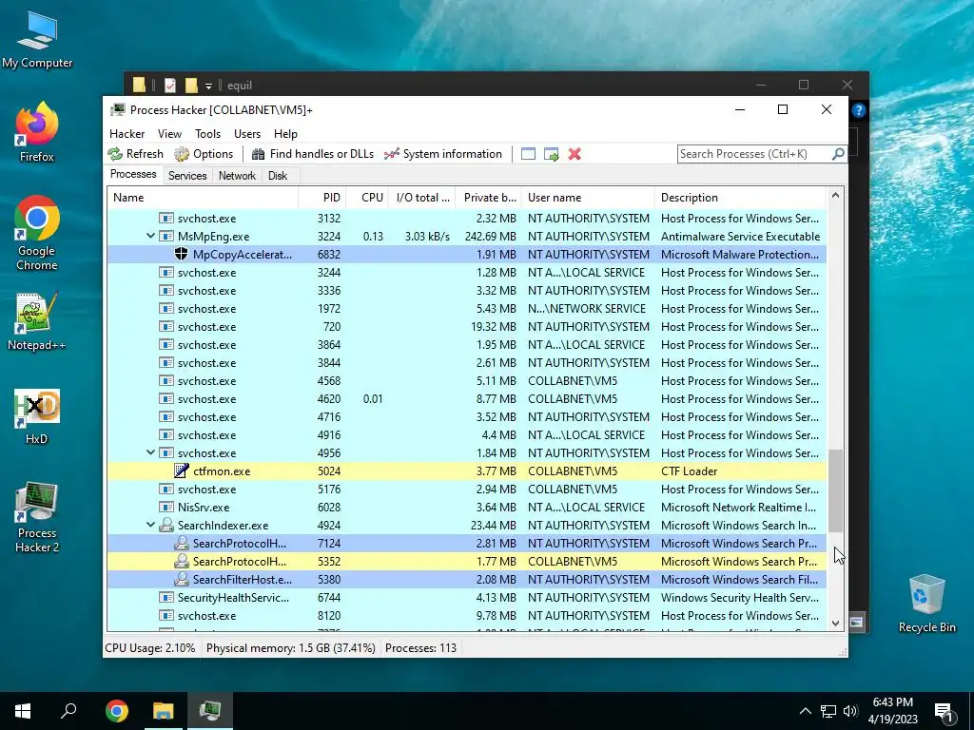Image resolution: width=974 pixels, height=730 pixels.
Task: Click the taskbar clock showing 6:43 PM
Action: point(892,711)
